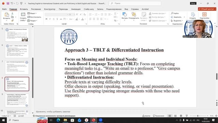Click the font color A swatch

coord(82,19)
